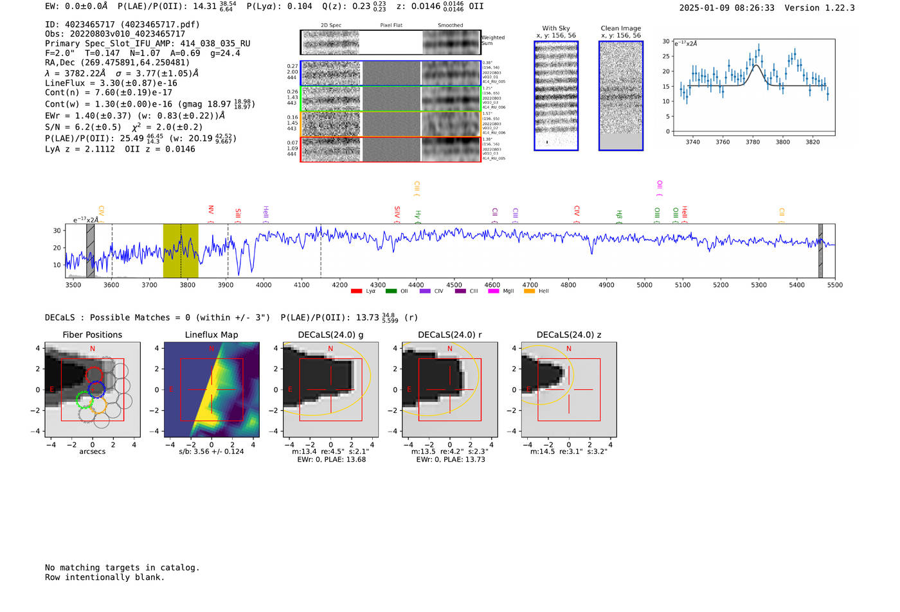Screen dimensions: 900x612
Task: Select the orange-bordered 2D spectrum fiber row
Action: (390, 124)
